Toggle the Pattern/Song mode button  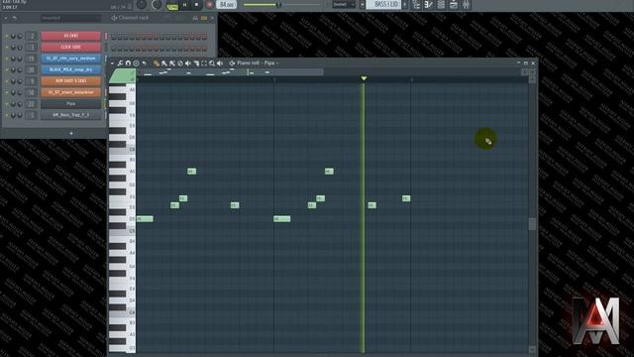click(x=172, y=7)
